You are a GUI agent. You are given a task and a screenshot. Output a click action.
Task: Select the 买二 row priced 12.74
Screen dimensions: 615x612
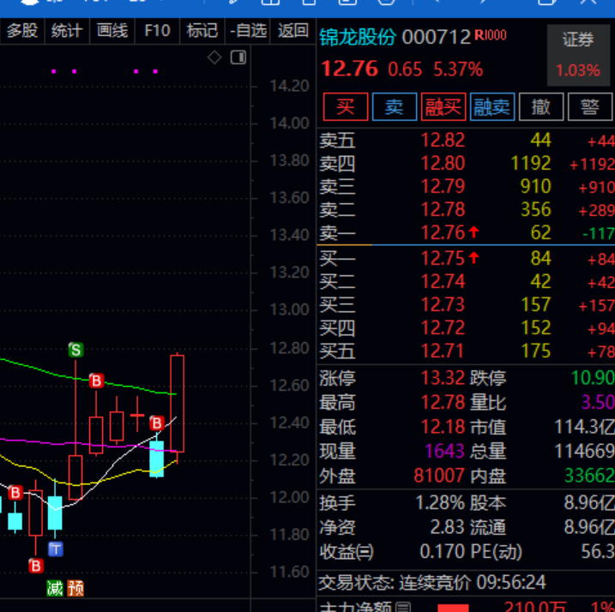[x=466, y=281]
